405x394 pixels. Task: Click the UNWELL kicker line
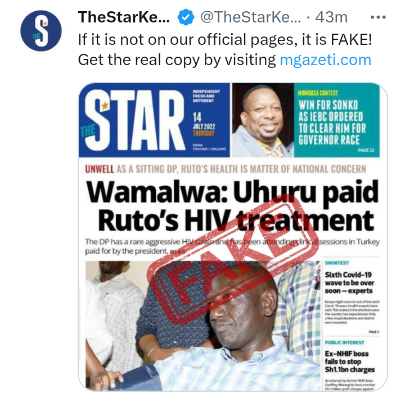pyautogui.click(x=225, y=169)
